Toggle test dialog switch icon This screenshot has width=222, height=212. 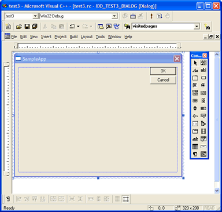click(x=8, y=199)
